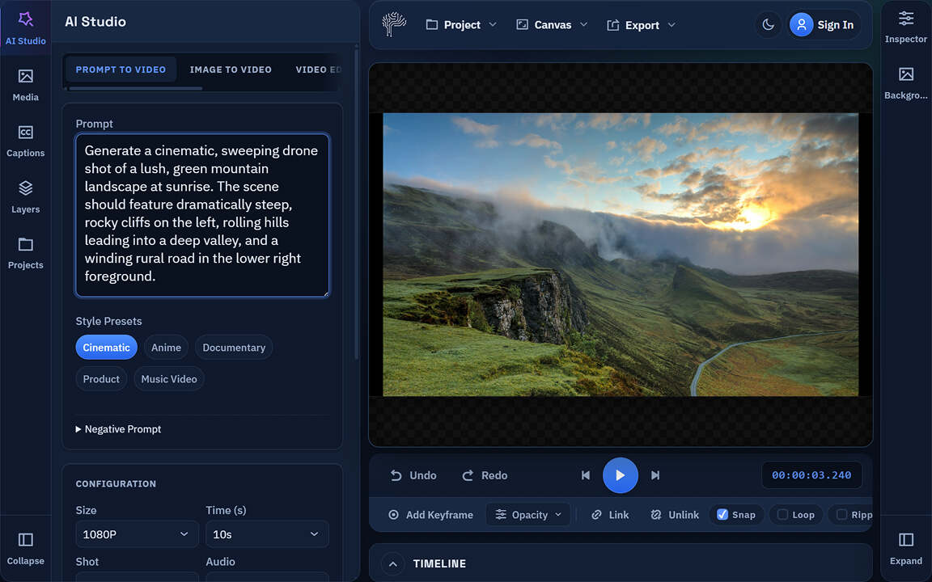Viewport: 932px width, 582px height.
Task: Expand the Negative Prompt section
Action: tap(118, 428)
